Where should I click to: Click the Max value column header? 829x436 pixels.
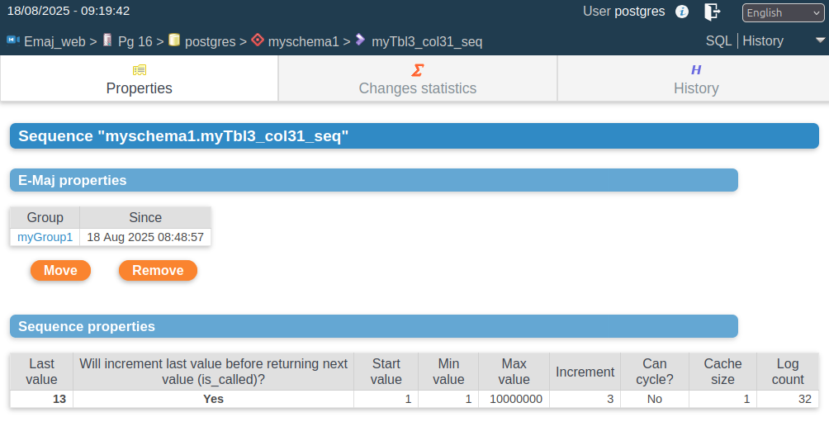coord(514,372)
